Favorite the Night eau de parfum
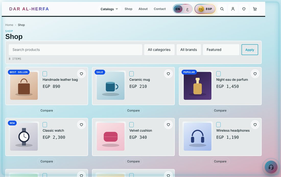Image resolution: width=281 pixels, height=177 pixels. click(255, 74)
